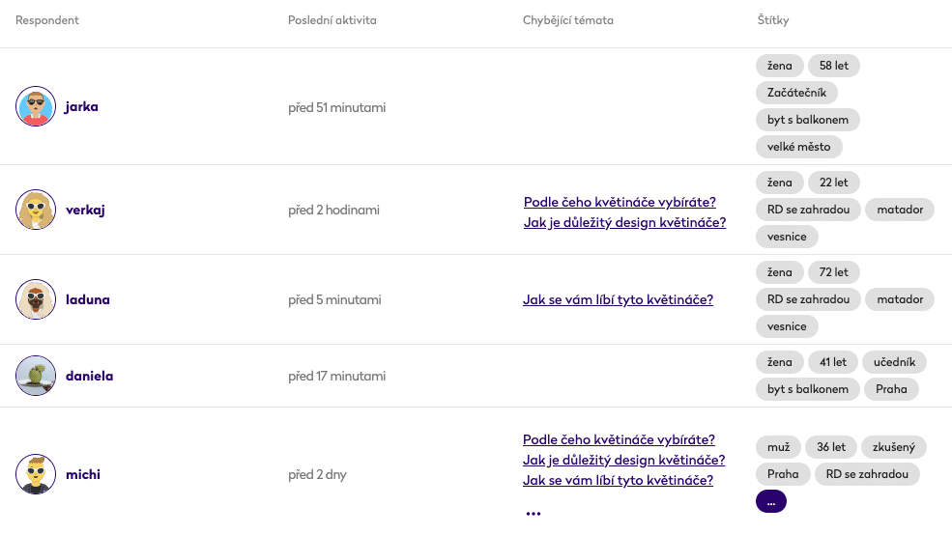This screenshot has height=535, width=952.
Task: Open verkaj's link 'Podle čeho květináče vybíráte?'
Action: tap(620, 202)
